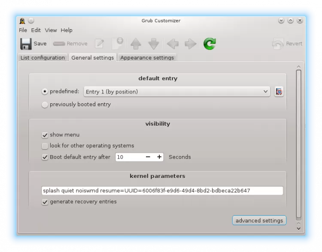The height and width of the screenshot is (252, 322).
Task: Open the Entry 1 (by position) dropdown
Action: [x=177, y=92]
